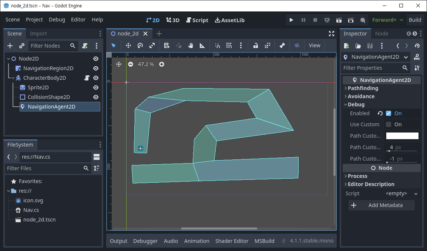Open the Debug menu
This screenshot has height=251, width=427.
point(57,20)
